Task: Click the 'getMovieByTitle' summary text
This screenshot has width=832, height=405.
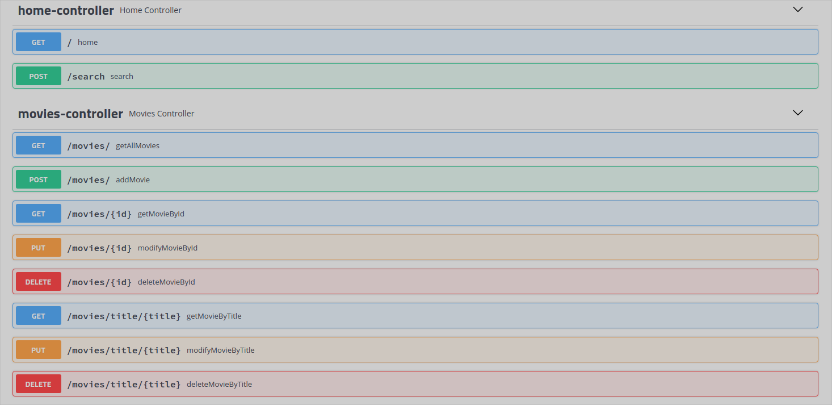Action: 214,316
